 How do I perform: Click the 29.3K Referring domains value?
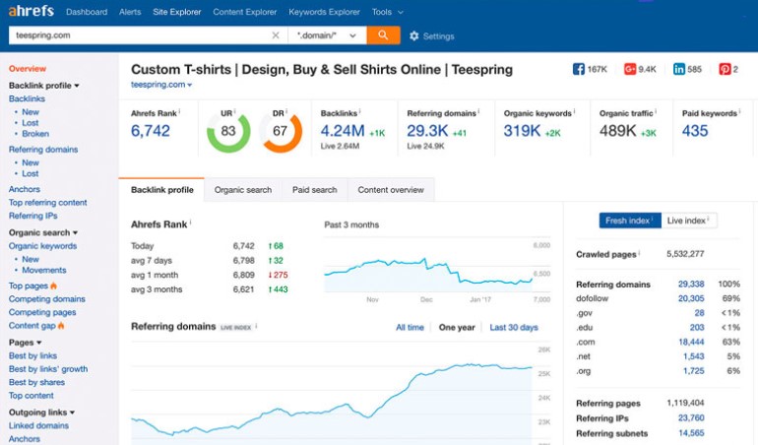point(427,131)
